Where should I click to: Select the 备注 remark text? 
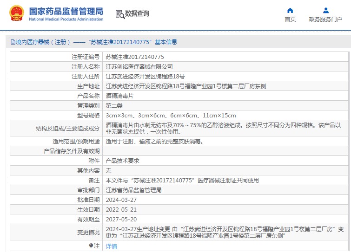182,180
